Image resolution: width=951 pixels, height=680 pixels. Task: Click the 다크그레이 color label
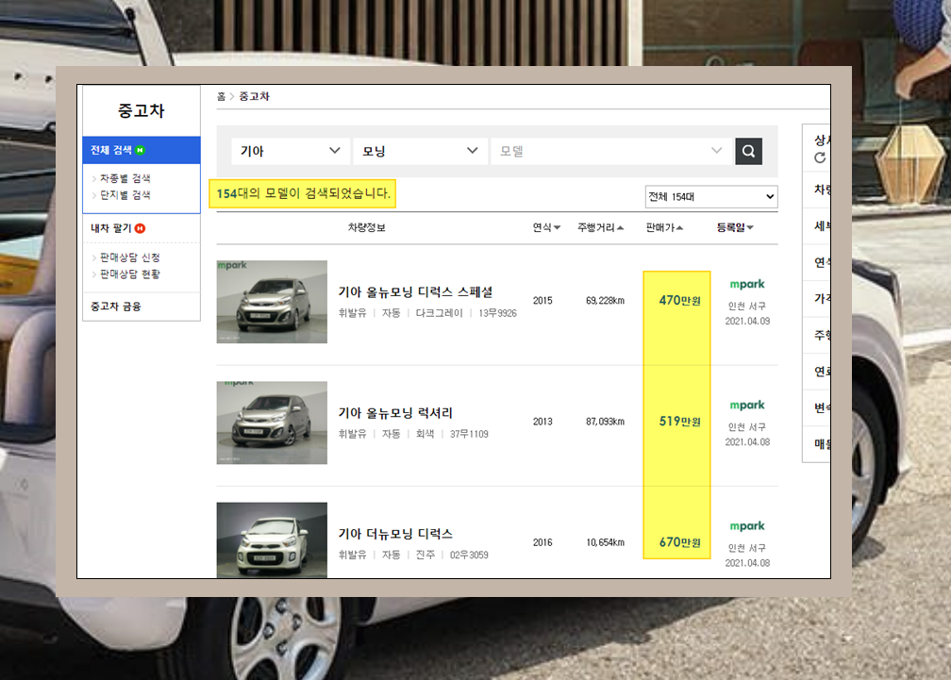coord(439,313)
